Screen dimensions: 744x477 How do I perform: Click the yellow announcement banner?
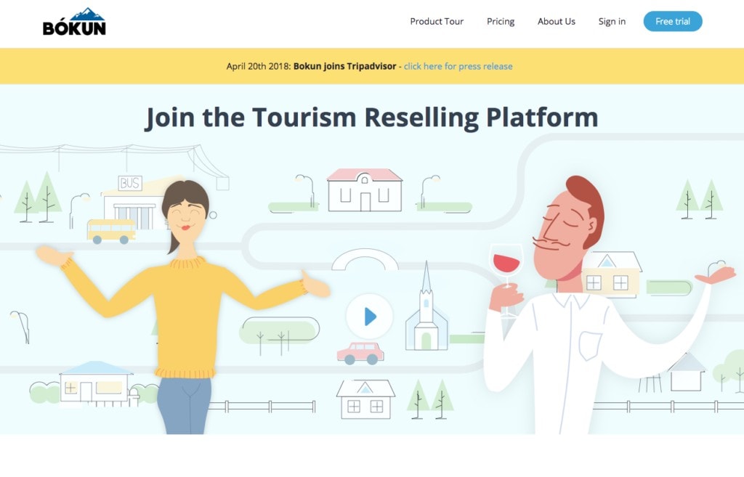[291, 66]
